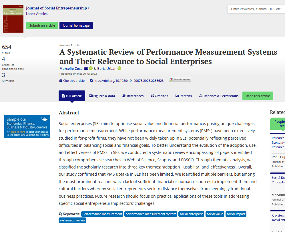Click Submit an article button

point(42,25)
